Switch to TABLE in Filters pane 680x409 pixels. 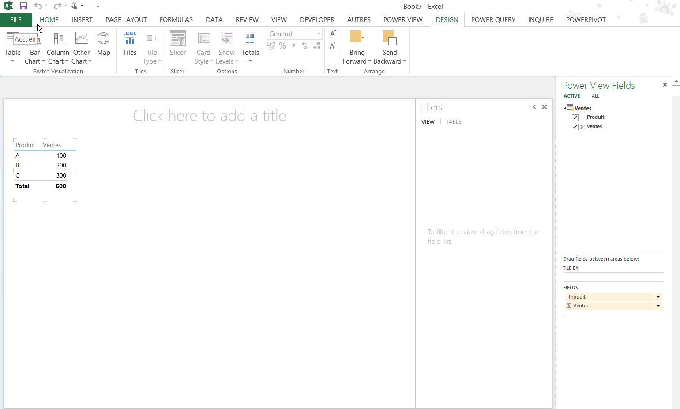tap(453, 122)
